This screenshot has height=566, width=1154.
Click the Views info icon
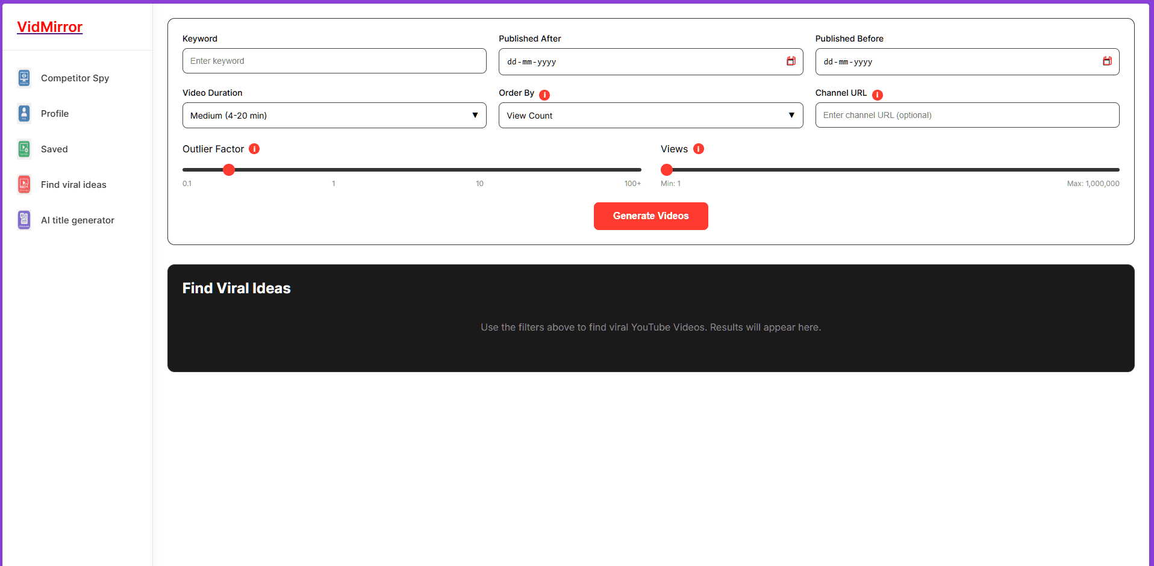(698, 149)
